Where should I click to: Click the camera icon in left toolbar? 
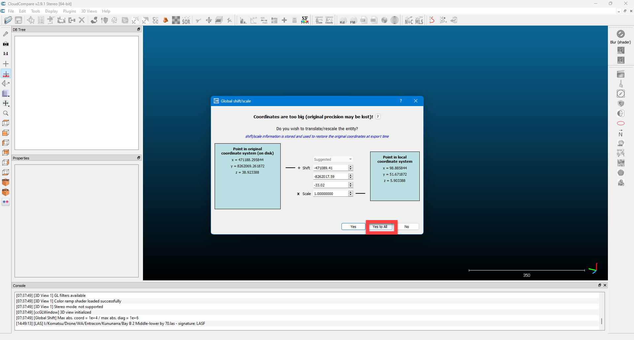tap(6, 43)
